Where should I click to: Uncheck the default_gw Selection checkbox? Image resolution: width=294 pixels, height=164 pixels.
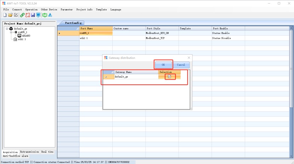(x=169, y=76)
